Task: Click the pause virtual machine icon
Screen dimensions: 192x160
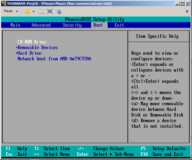Action: pos(28,12)
